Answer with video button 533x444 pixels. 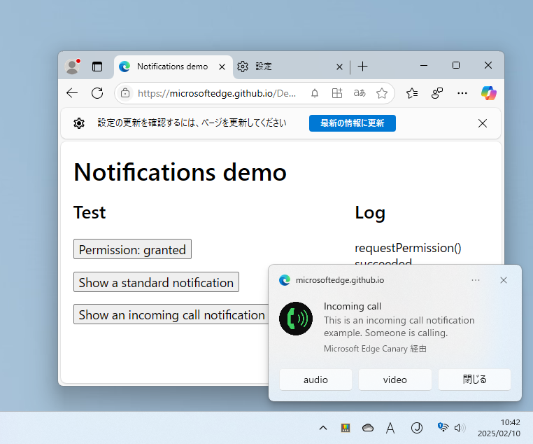coord(395,380)
